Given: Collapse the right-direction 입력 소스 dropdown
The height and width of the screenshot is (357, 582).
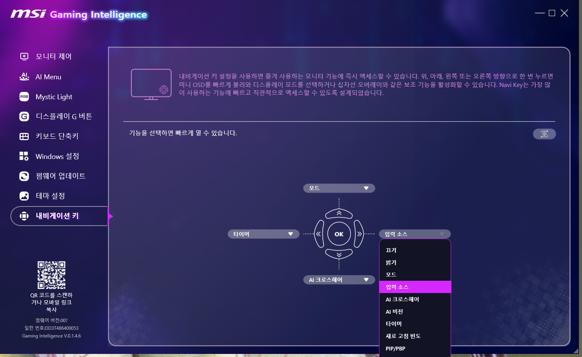Looking at the screenshot, I should (x=415, y=234).
